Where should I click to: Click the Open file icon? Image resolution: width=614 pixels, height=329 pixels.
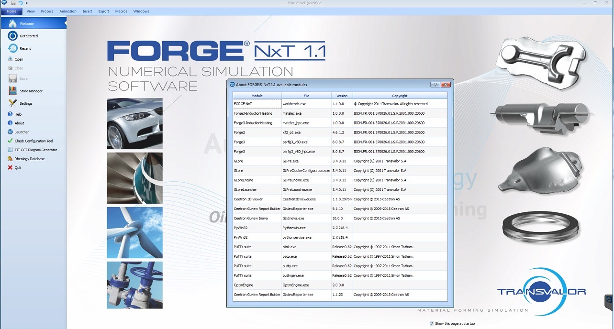[x=10, y=59]
